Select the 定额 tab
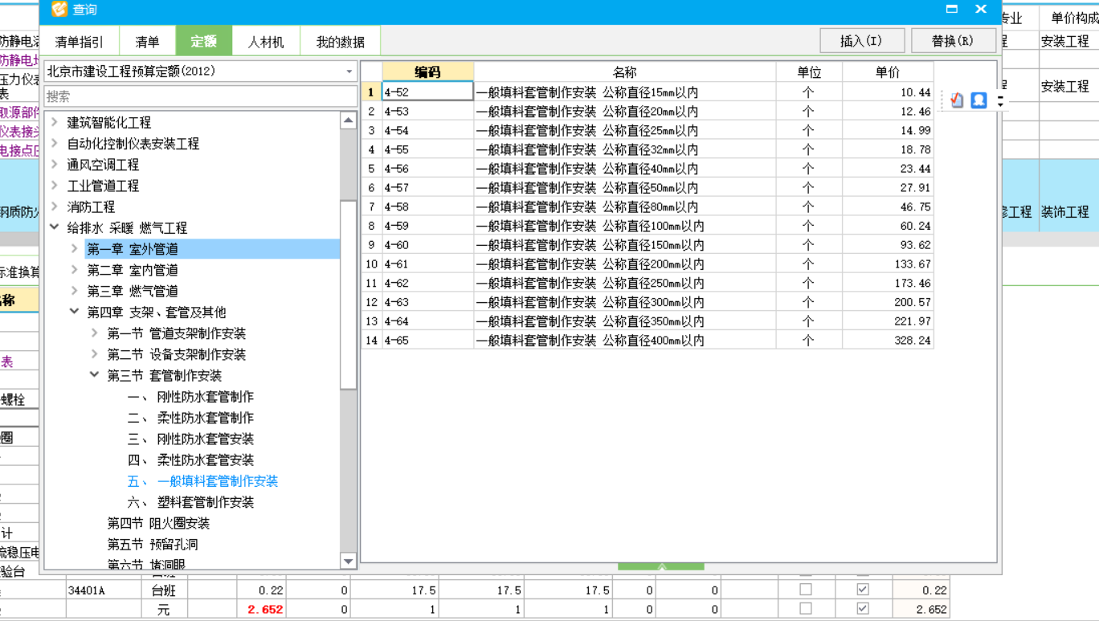The width and height of the screenshot is (1099, 621). coord(204,42)
